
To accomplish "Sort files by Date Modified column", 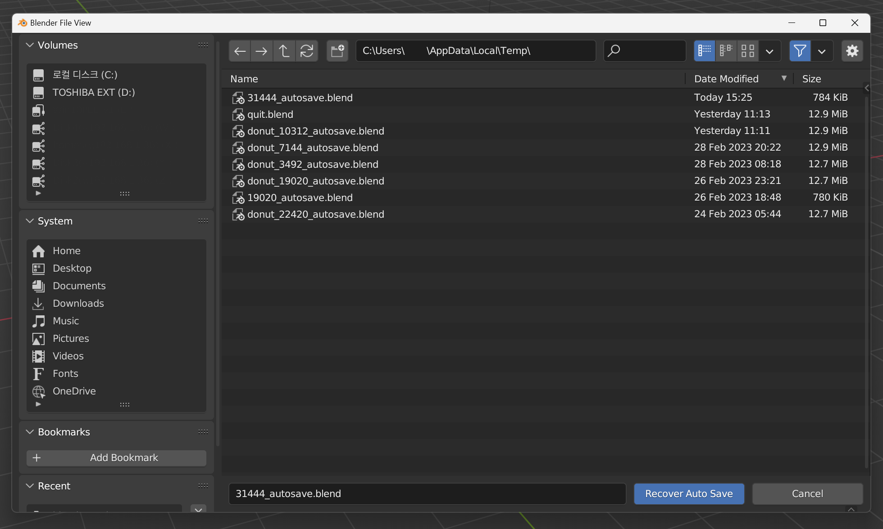I will (726, 79).
